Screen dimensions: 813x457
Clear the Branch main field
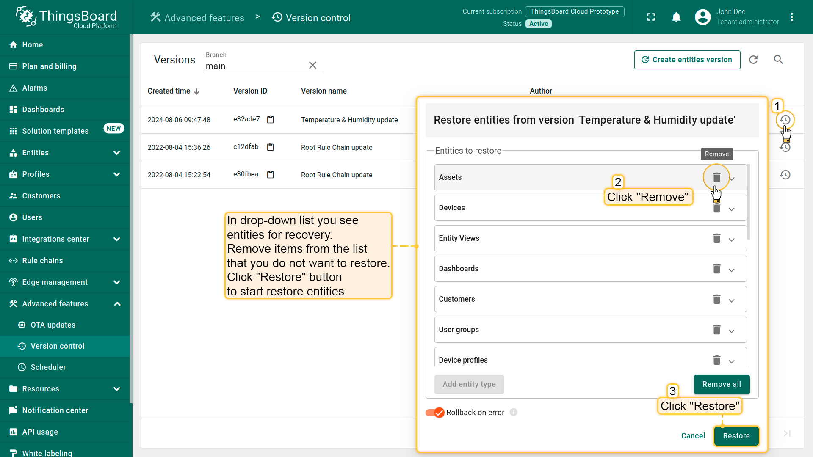pyautogui.click(x=312, y=66)
